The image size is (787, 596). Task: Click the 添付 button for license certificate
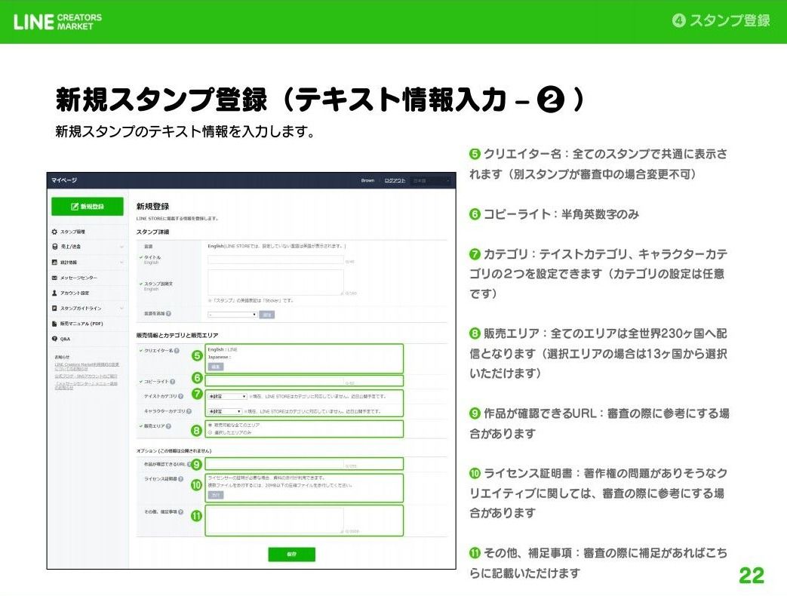tap(216, 495)
